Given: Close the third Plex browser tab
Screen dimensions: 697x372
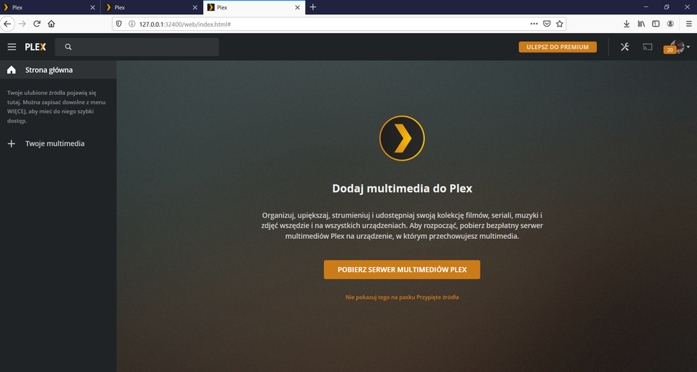Looking at the screenshot, I should point(297,8).
